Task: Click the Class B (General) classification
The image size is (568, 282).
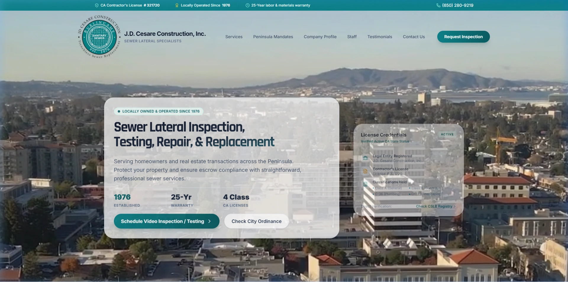Action: point(425,188)
